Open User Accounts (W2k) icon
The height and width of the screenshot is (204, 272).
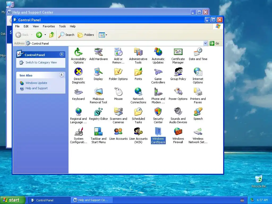[x=138, y=132]
